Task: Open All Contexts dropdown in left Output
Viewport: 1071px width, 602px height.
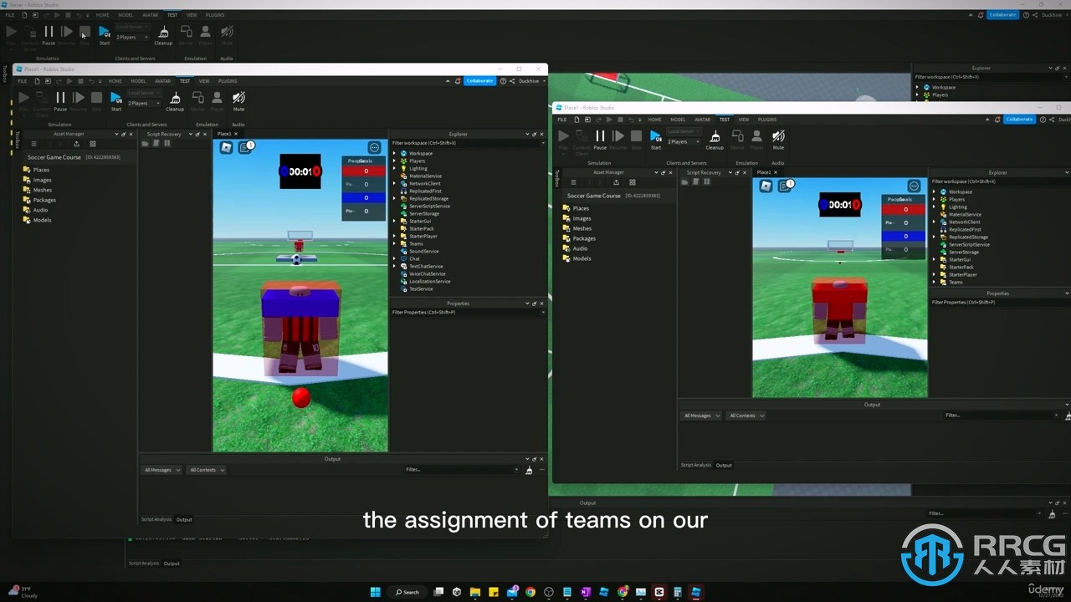Action: (x=206, y=470)
